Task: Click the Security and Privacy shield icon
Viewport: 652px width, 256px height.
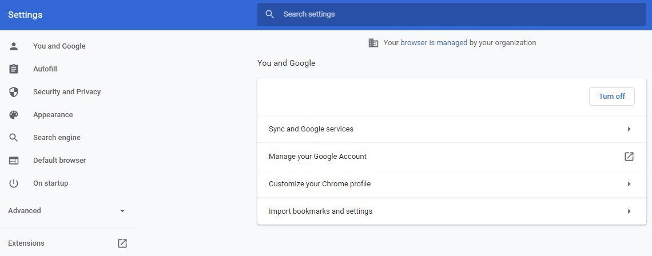Action: [14, 92]
